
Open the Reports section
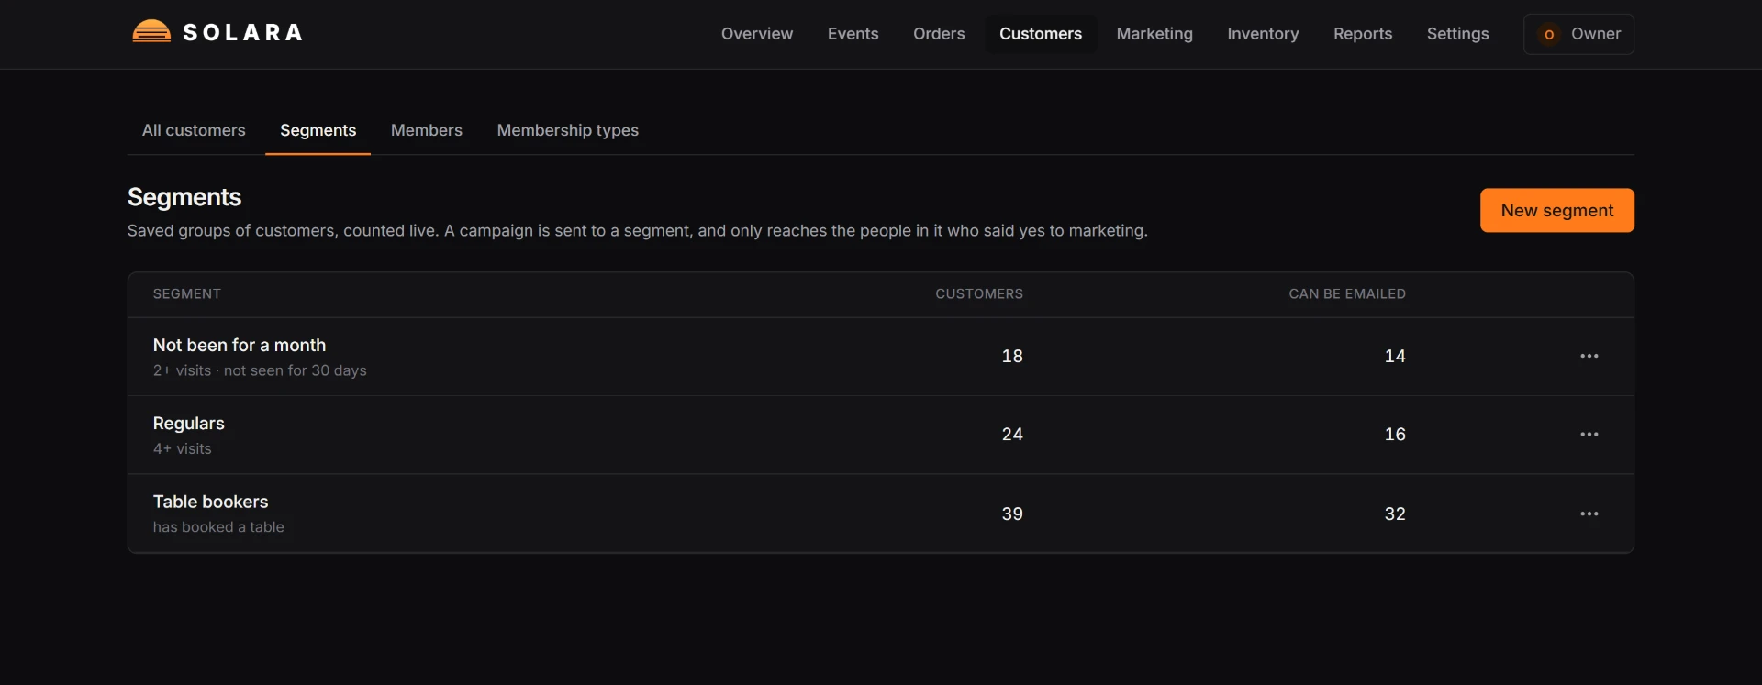click(x=1362, y=34)
